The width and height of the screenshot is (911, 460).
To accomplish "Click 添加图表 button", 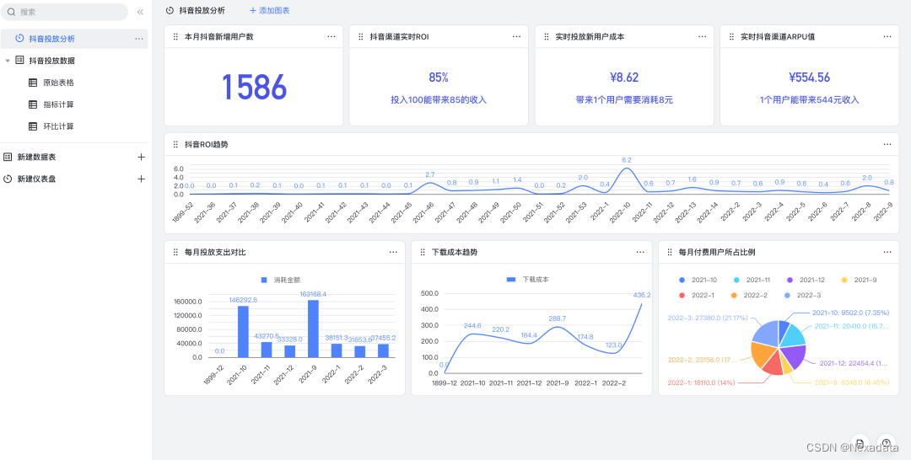I will point(270,10).
